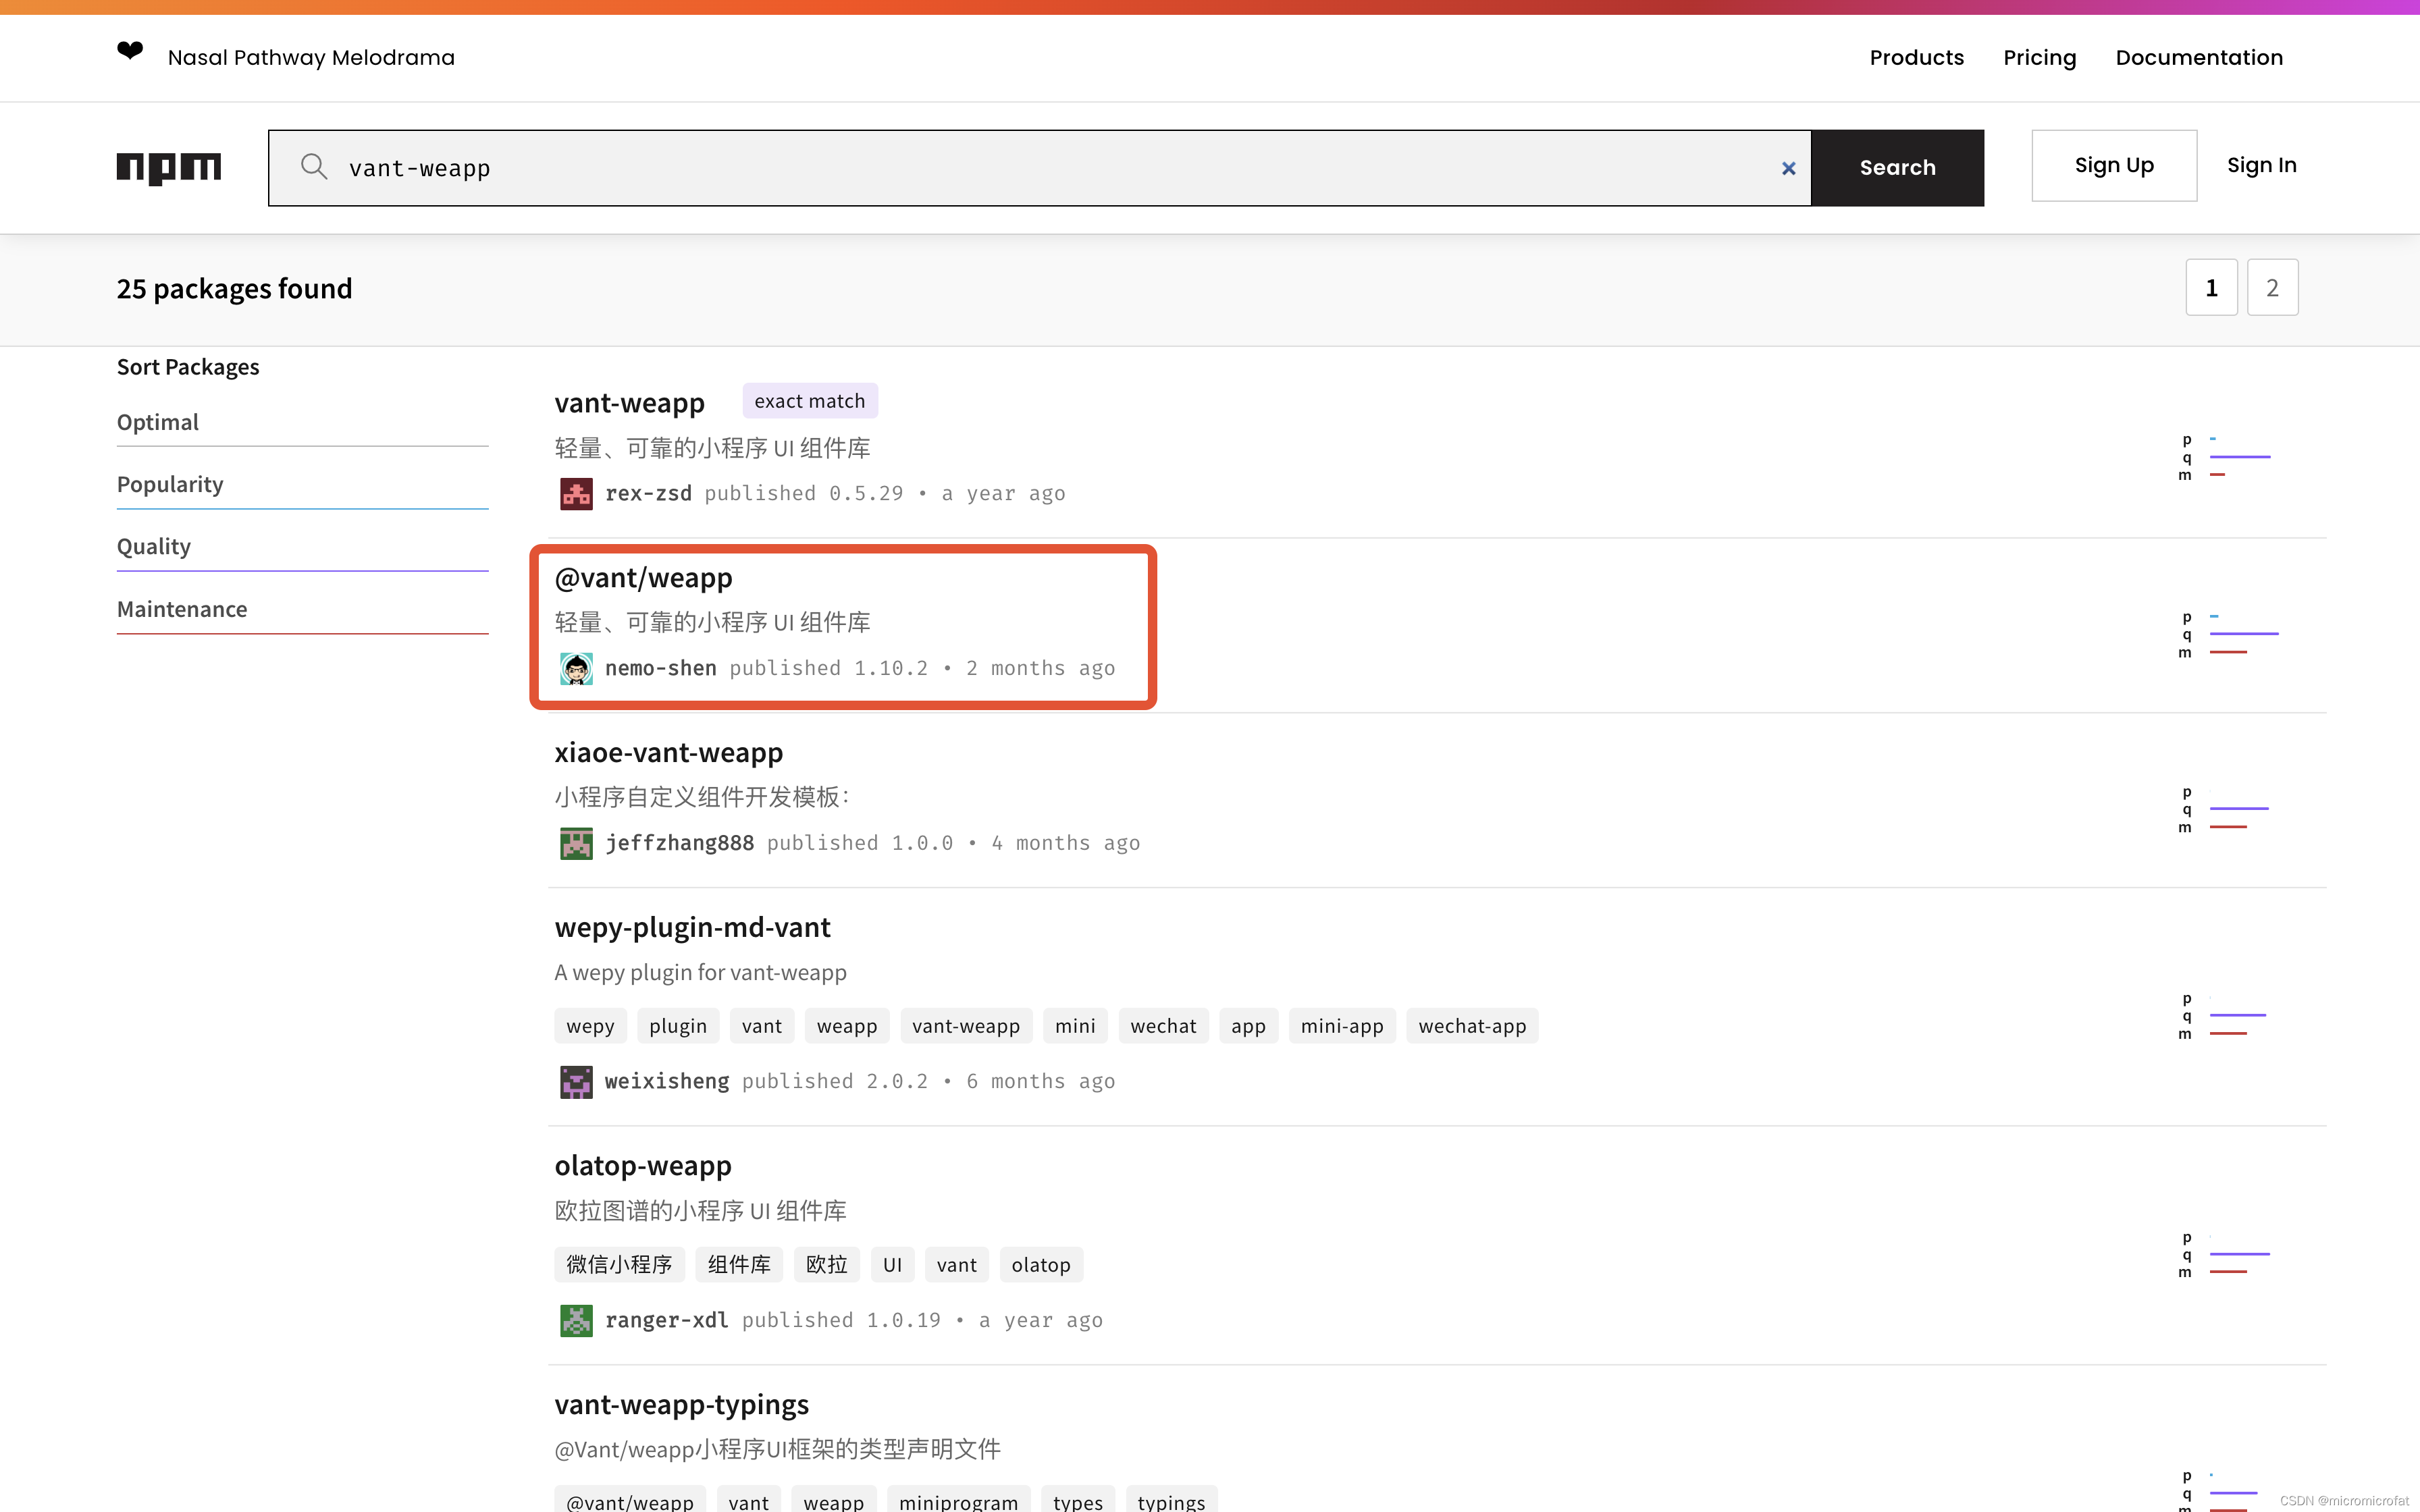Image resolution: width=2420 pixels, height=1512 pixels.
Task: Click 'A wepy plugin for vant-weapp' description
Action: (700, 972)
